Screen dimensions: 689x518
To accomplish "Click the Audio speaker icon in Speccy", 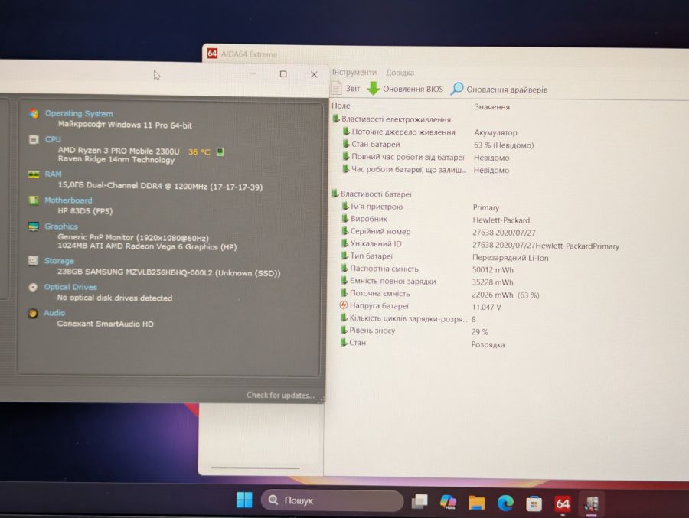I will click(x=32, y=313).
